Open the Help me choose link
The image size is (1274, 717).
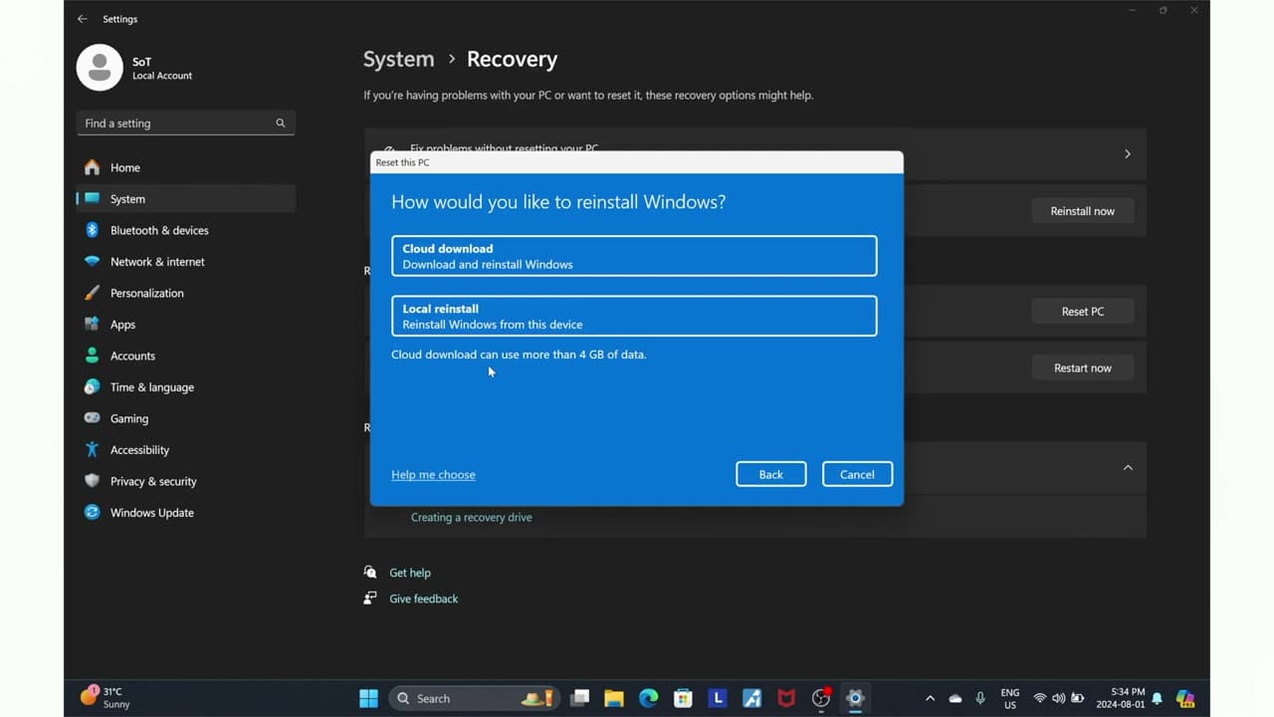click(x=433, y=475)
